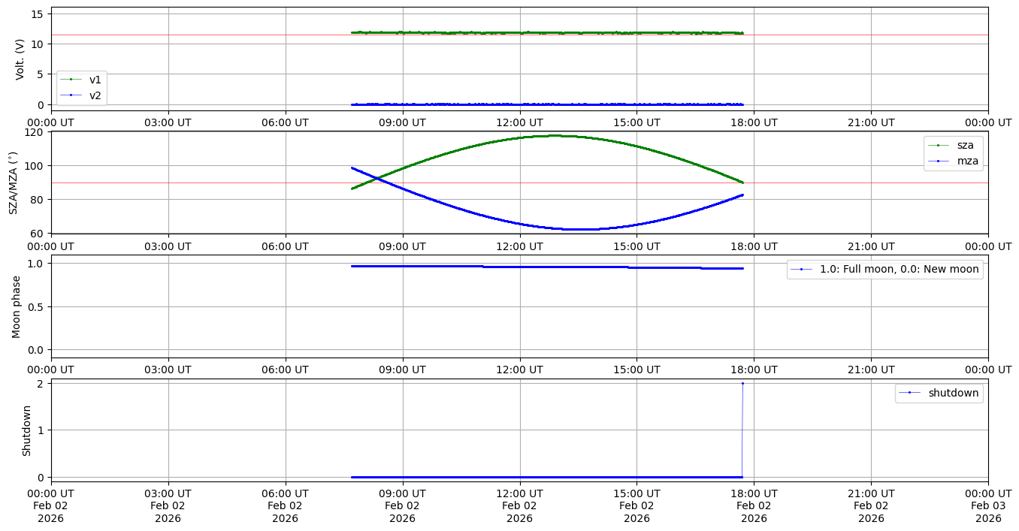Click the shutdown spike peak at value 2
The image size is (1019, 531).
[742, 383]
